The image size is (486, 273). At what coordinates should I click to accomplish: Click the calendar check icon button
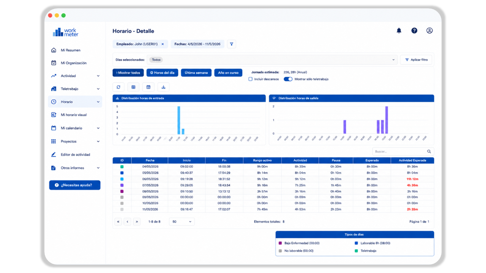tap(148, 87)
